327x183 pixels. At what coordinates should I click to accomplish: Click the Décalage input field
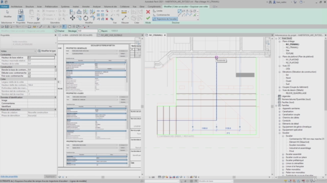[87, 31]
